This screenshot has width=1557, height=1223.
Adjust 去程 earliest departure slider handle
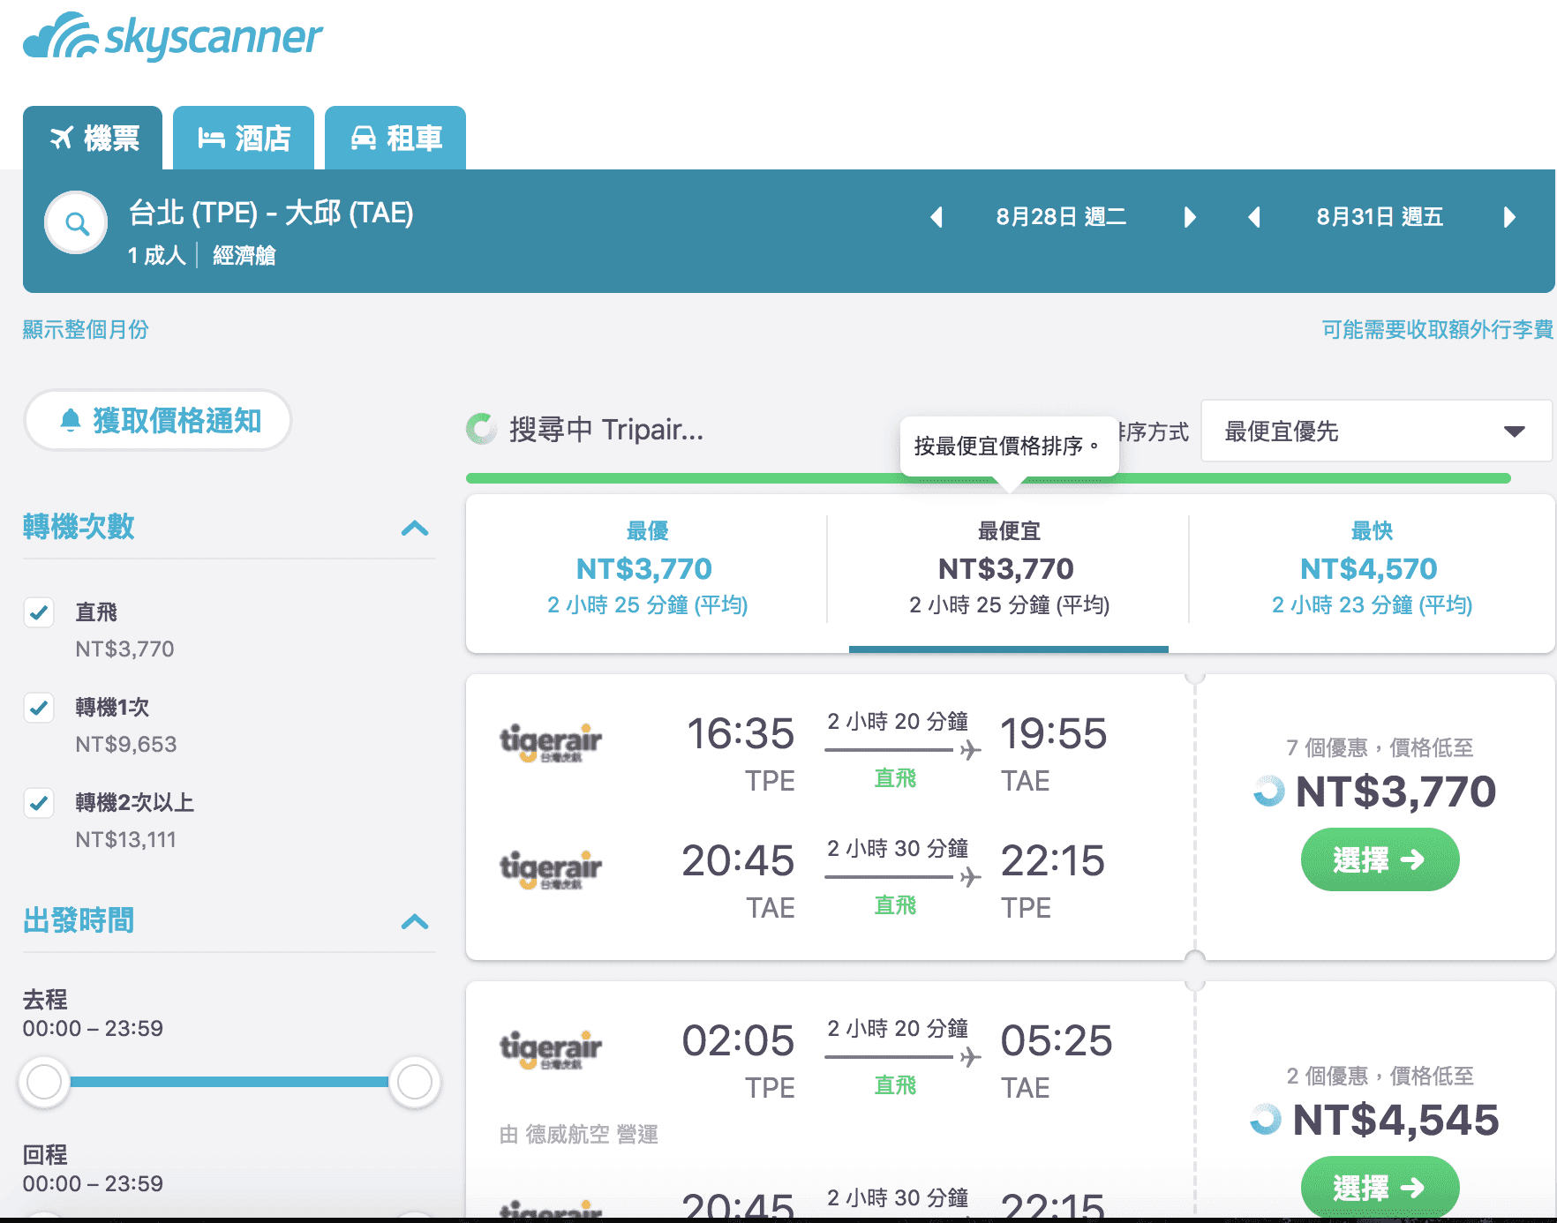44,1082
